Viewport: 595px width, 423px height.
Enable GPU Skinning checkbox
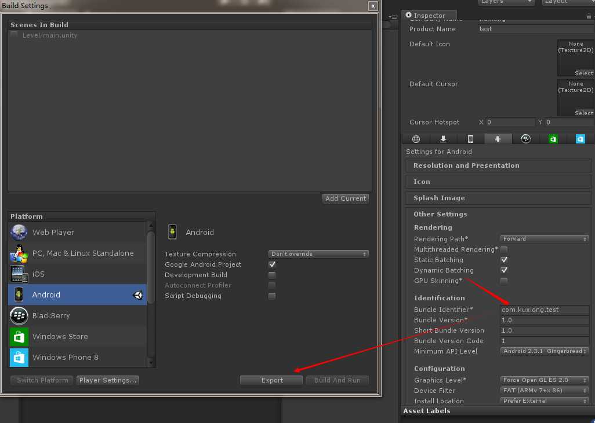pos(504,281)
